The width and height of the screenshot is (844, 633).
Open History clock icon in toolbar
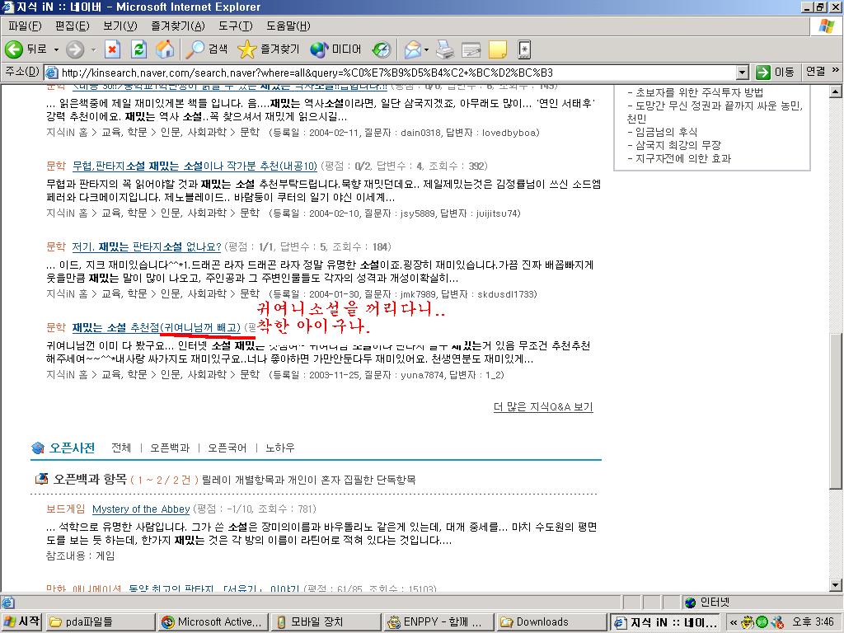point(382,49)
